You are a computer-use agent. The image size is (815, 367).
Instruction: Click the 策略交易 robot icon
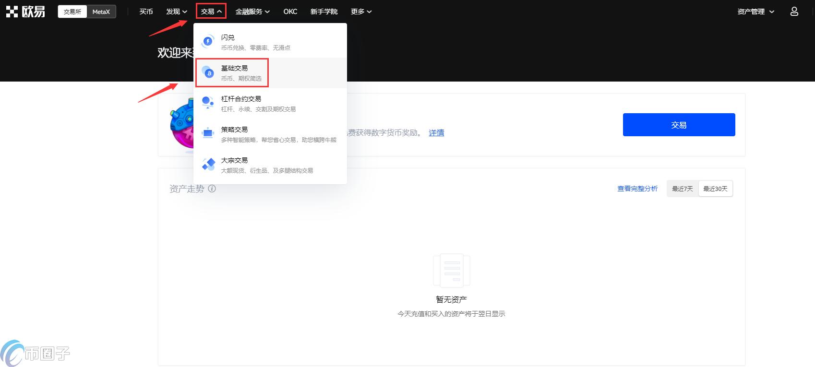[x=208, y=133]
